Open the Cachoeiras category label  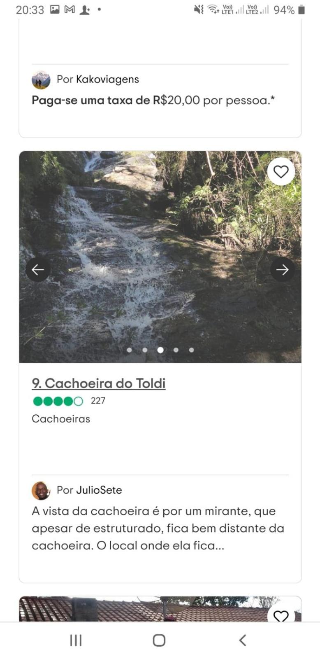(61, 419)
